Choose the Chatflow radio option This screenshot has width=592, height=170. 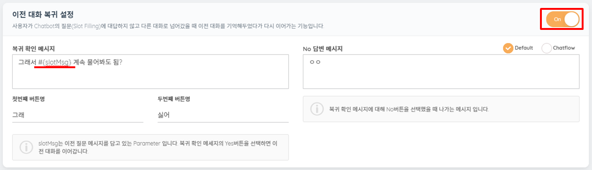(547, 48)
